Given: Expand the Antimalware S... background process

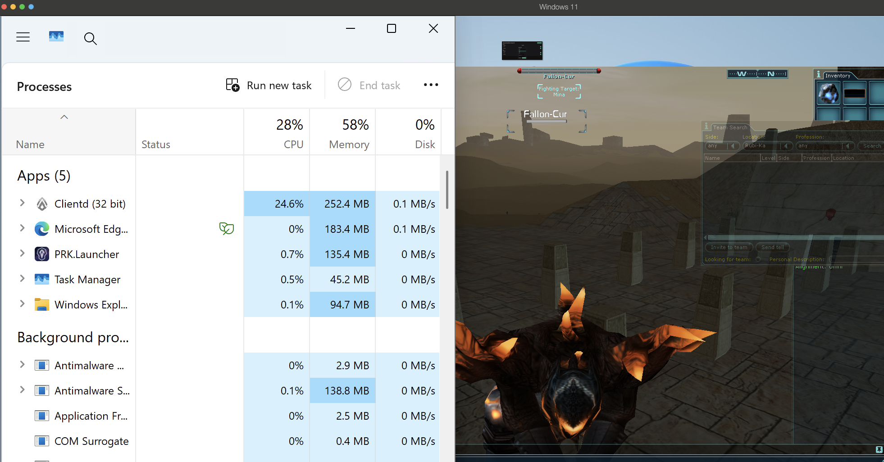Looking at the screenshot, I should [x=22, y=390].
